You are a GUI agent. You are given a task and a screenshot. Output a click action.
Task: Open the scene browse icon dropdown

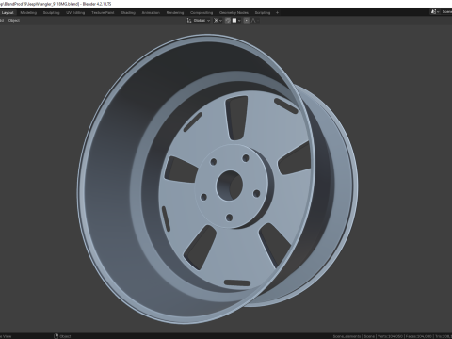pyautogui.click(x=435, y=12)
